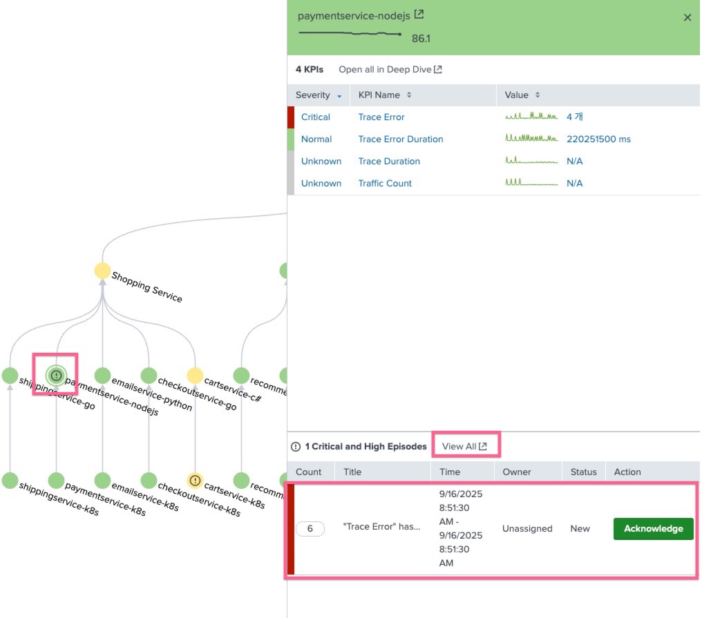
Task: Select the checkoutservice-go node
Action: pyautogui.click(x=149, y=375)
